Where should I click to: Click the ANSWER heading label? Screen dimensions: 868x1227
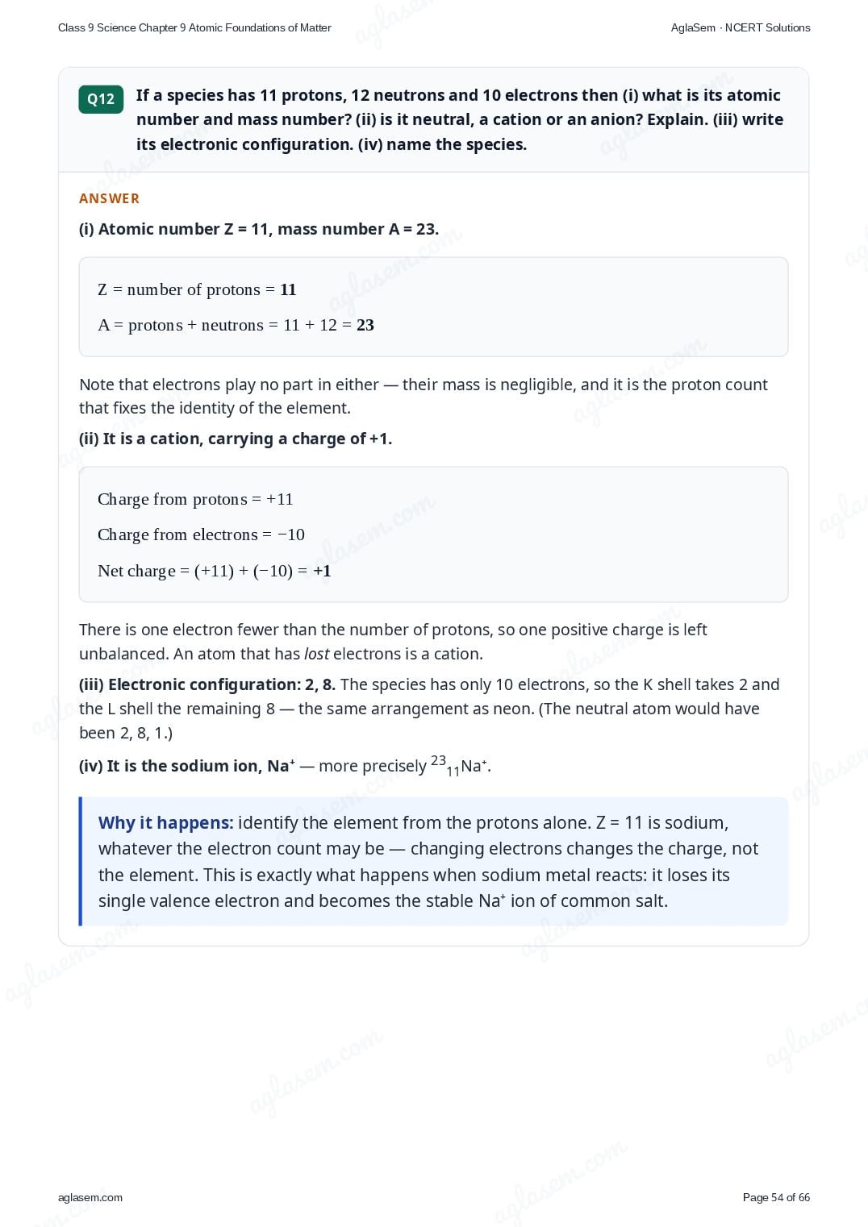pyautogui.click(x=109, y=198)
